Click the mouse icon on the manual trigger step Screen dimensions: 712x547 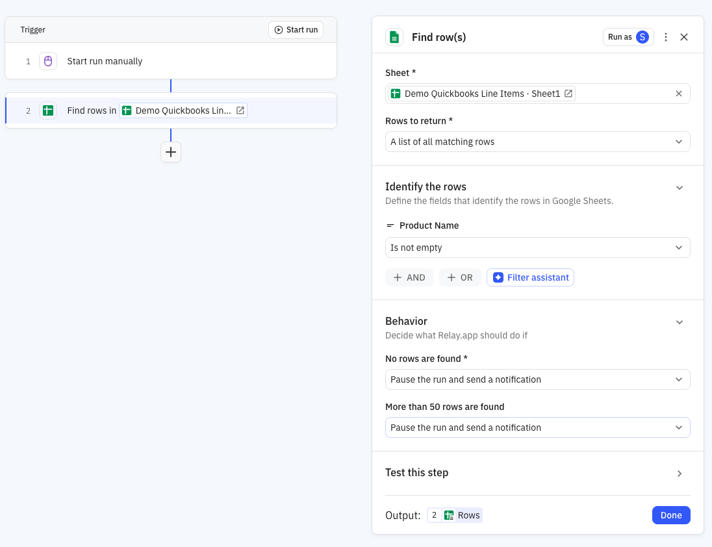click(48, 61)
